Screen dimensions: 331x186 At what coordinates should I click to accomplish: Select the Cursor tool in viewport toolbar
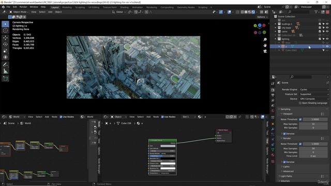(x=5, y=30)
